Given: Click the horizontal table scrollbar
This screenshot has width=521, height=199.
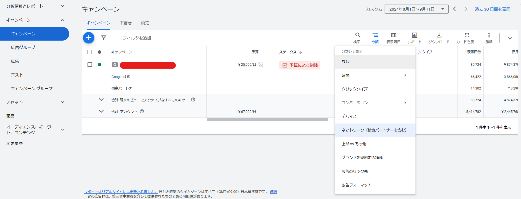Looking at the screenshot, I should 267,119.
